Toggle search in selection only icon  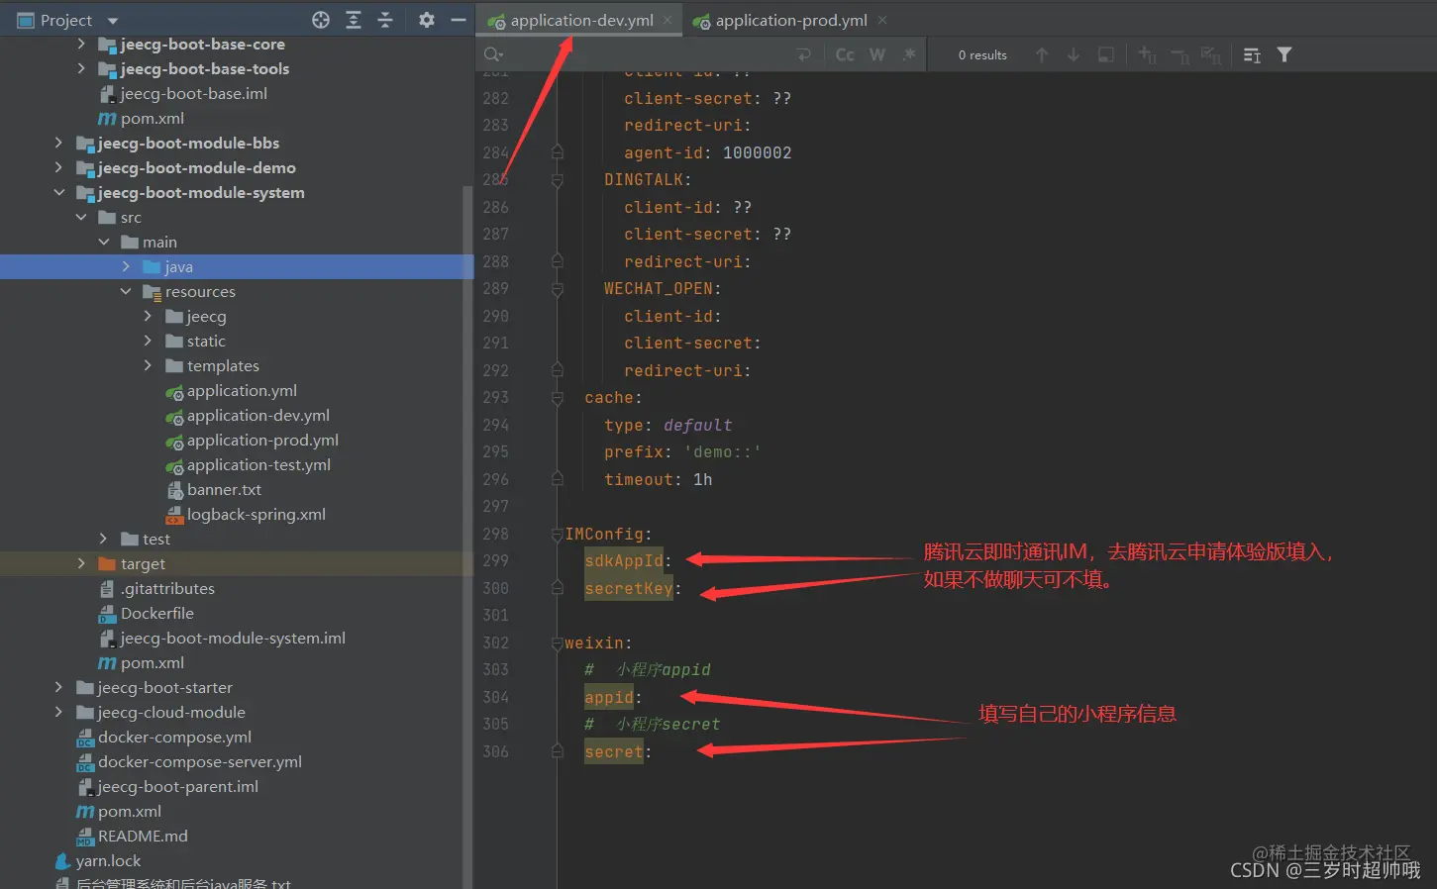[x=1106, y=54]
